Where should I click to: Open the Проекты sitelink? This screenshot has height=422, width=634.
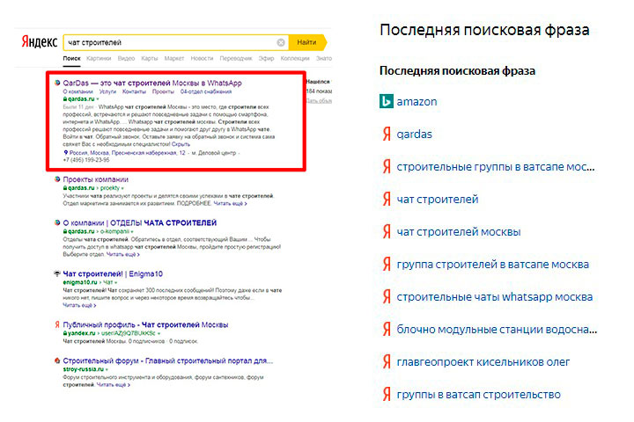click(x=163, y=91)
